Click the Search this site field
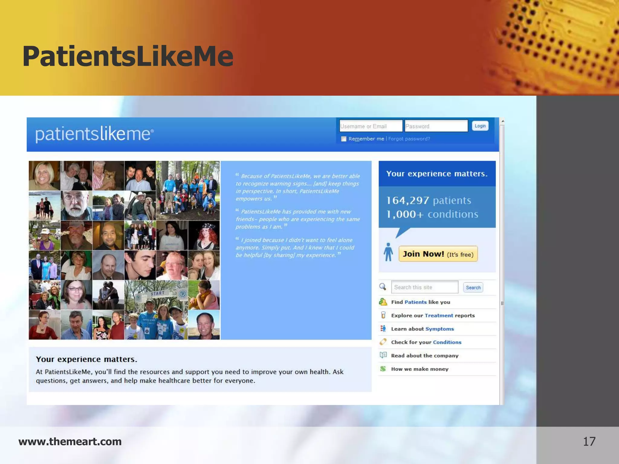 (x=425, y=287)
